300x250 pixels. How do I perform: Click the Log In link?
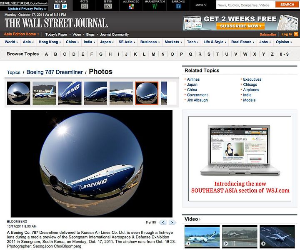[x=287, y=35]
